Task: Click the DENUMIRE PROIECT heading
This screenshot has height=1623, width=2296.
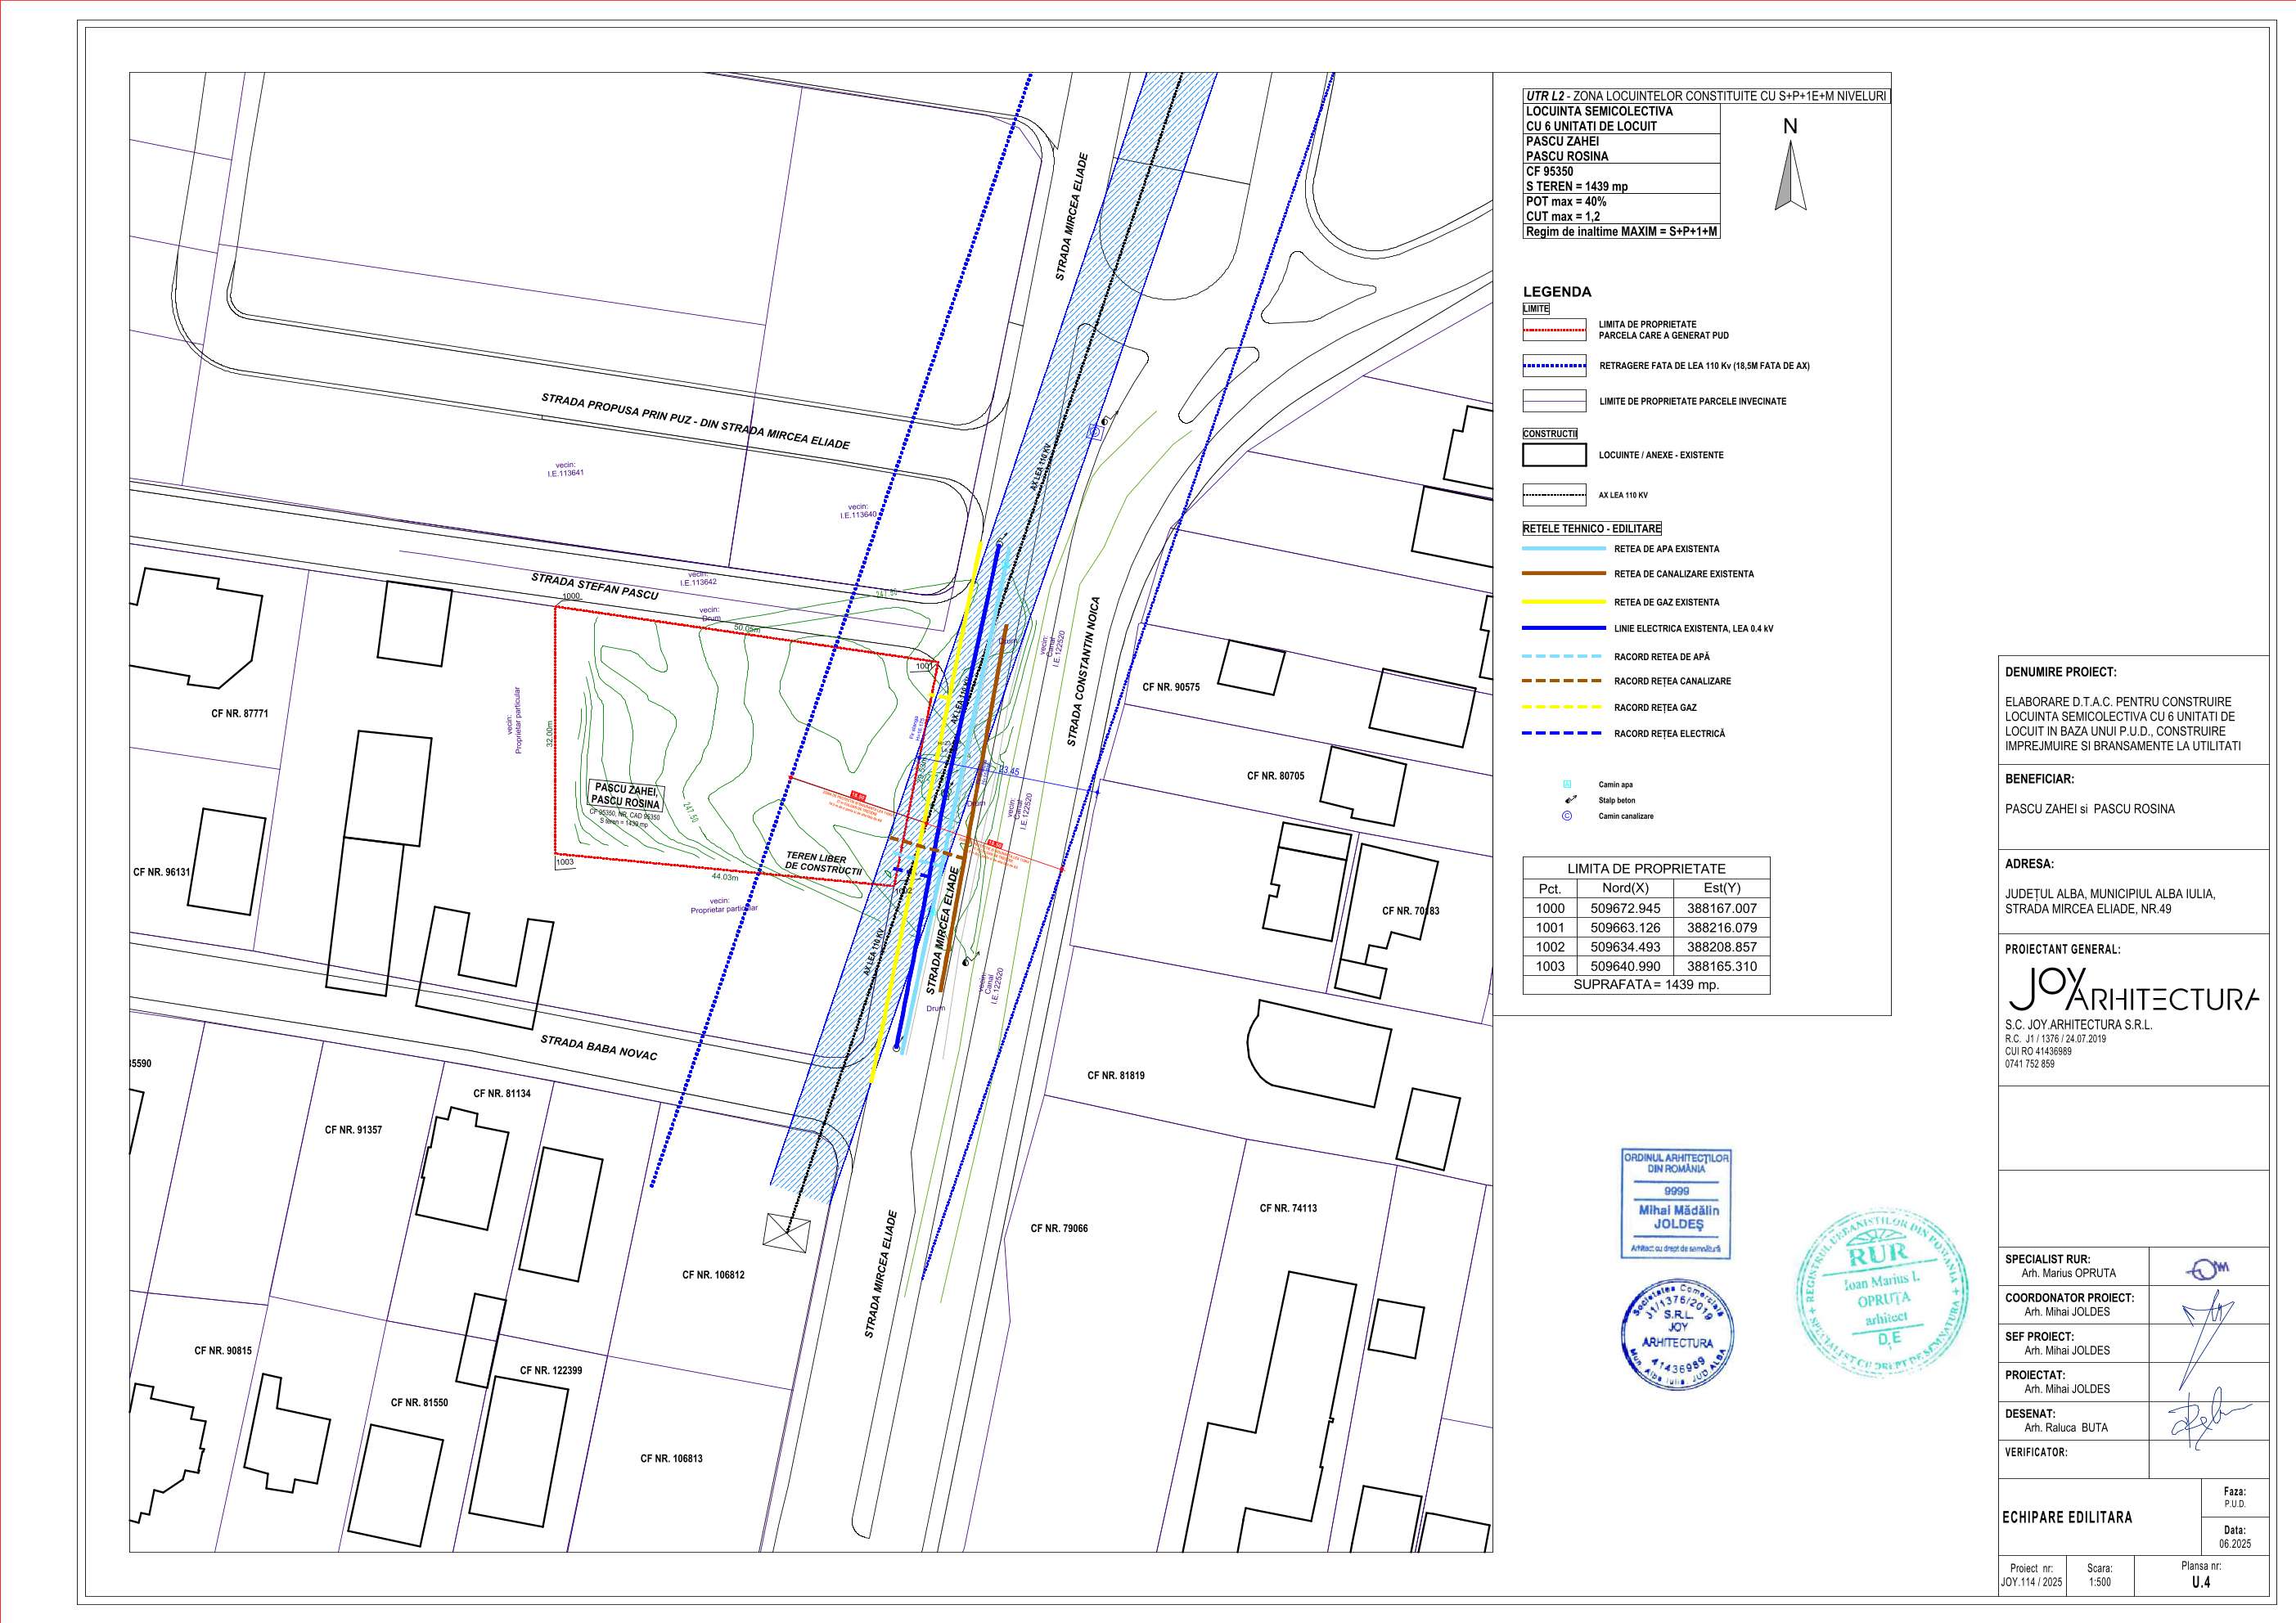Action: [x=2060, y=673]
